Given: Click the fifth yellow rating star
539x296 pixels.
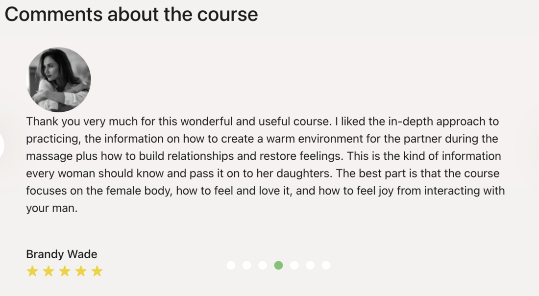Looking at the screenshot, I should pyautogui.click(x=97, y=271).
